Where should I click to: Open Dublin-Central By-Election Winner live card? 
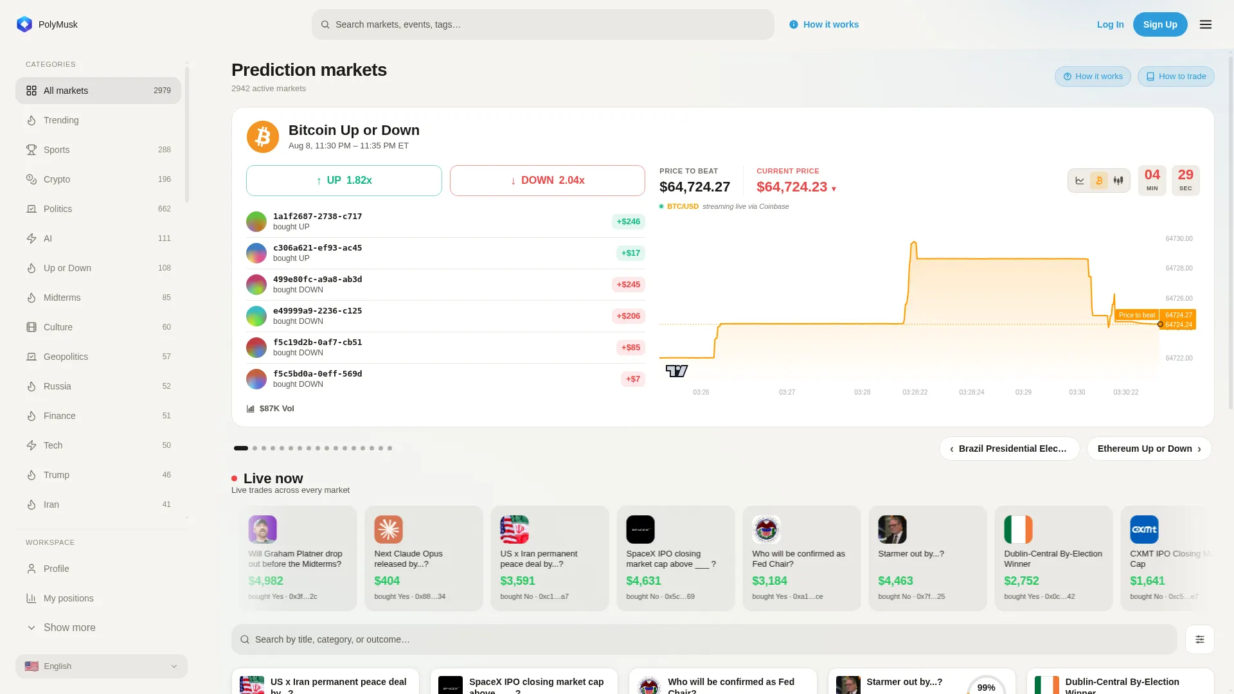coord(1054,558)
